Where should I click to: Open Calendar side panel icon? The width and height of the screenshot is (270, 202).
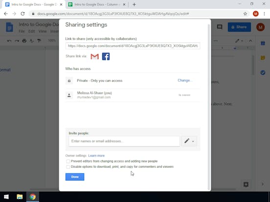(263, 43)
